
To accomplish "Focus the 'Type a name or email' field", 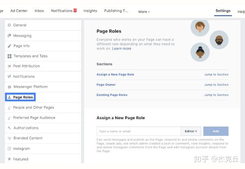I will (138, 131).
